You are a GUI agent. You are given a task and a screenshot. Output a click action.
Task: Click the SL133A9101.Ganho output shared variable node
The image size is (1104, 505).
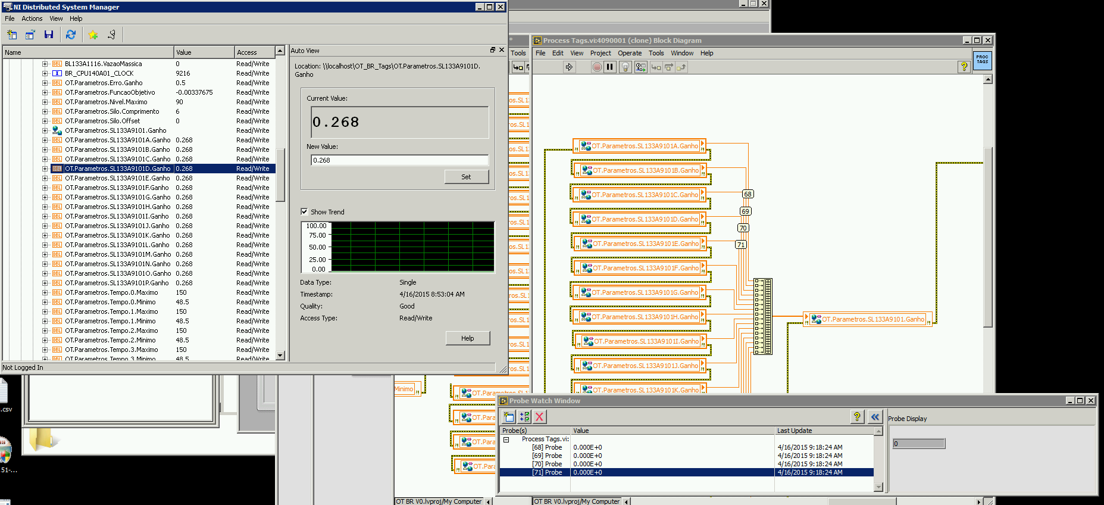(868, 320)
